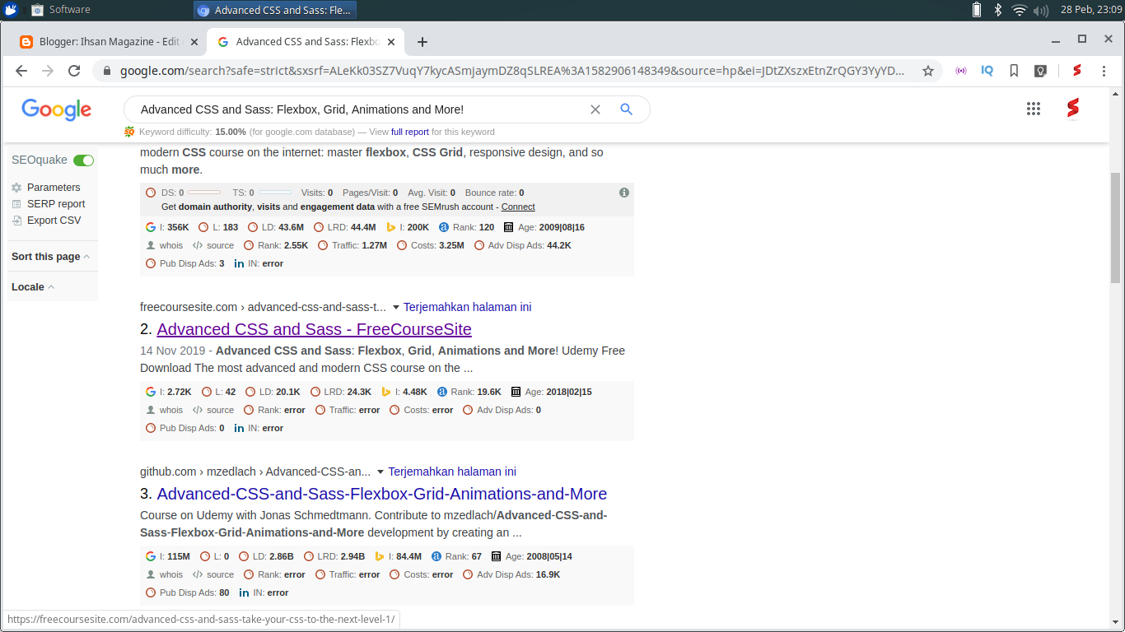Screen dimensions: 1125x632
Task: Click the volume tray icon
Action: click(1041, 10)
